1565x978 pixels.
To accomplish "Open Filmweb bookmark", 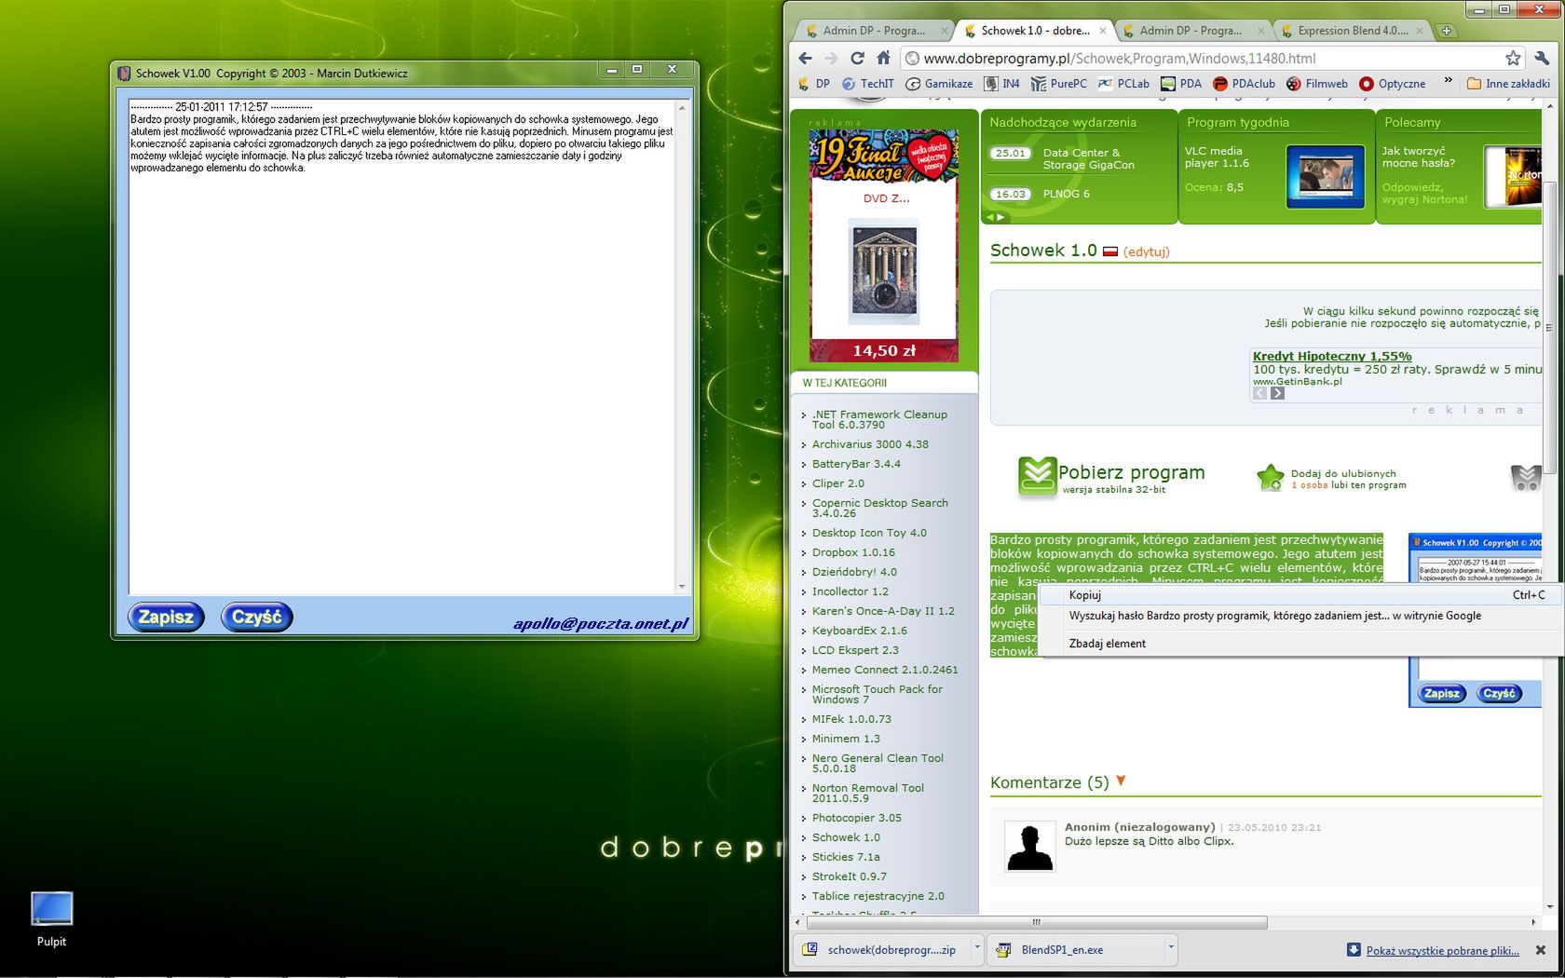I will (1317, 84).
